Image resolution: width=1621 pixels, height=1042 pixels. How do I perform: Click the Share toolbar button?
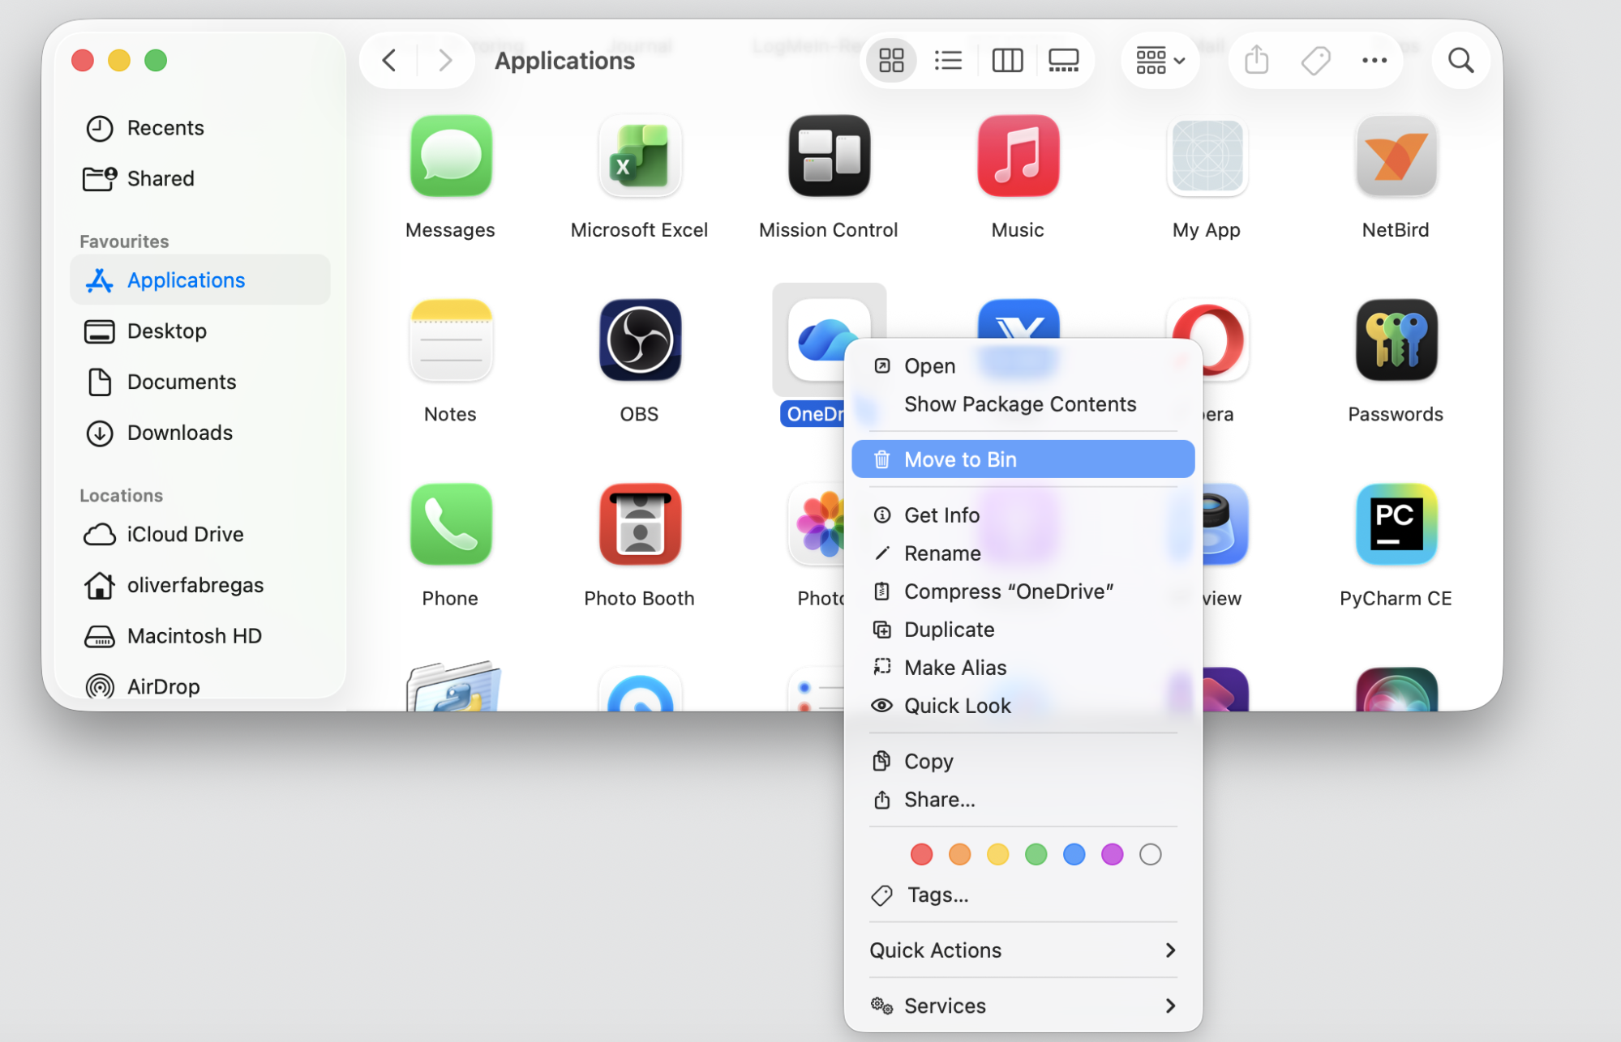[1256, 60]
